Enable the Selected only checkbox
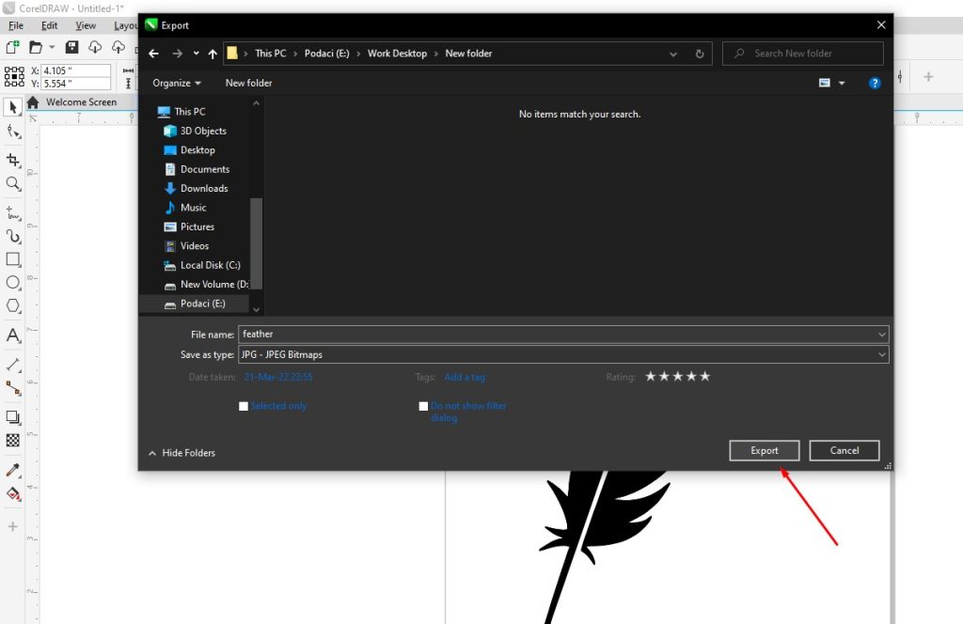963x624 pixels. [x=244, y=406]
